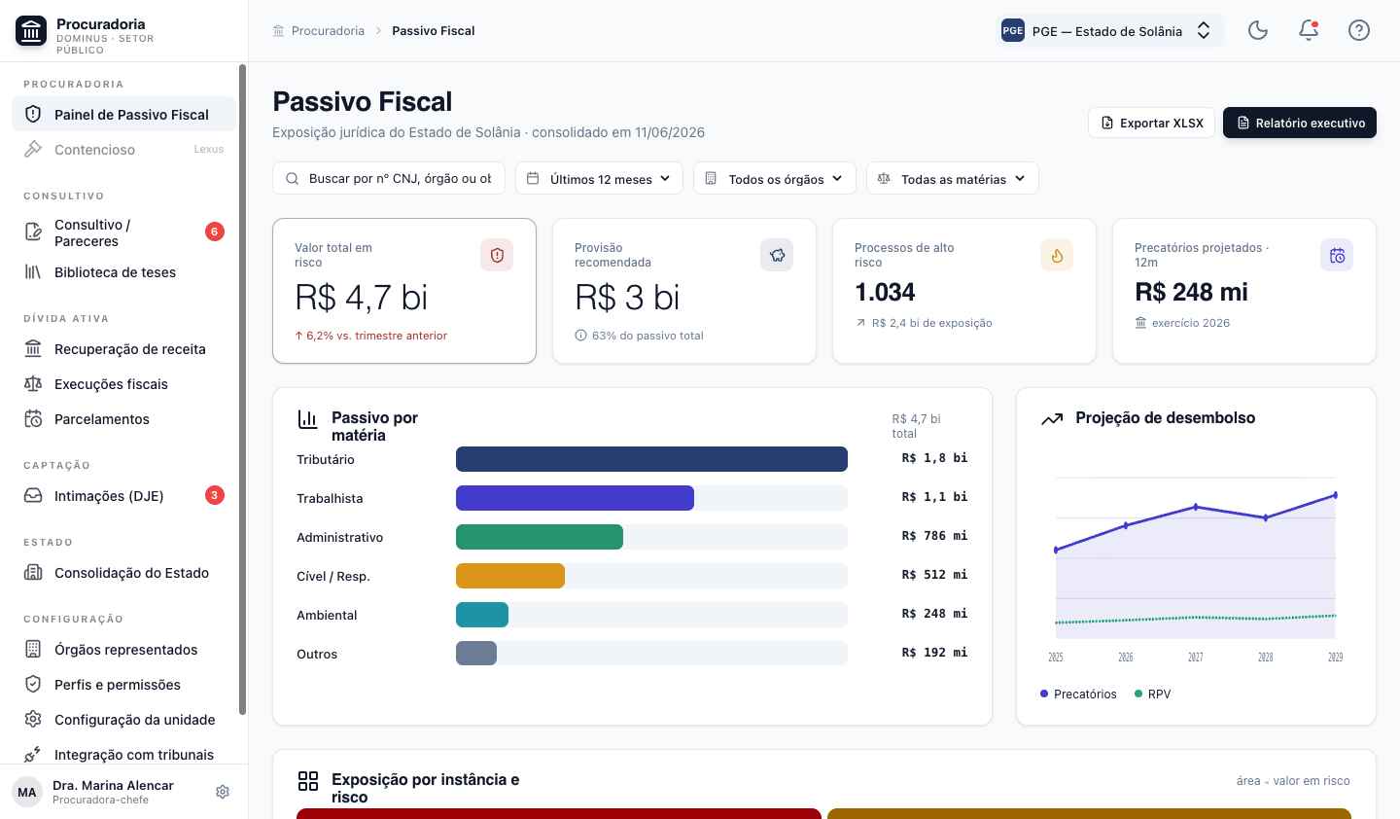Open notifications bell icon
This screenshot has height=819, width=1400.
pyautogui.click(x=1309, y=30)
